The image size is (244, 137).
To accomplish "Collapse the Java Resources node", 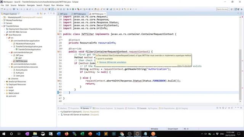I will coord(5,35).
